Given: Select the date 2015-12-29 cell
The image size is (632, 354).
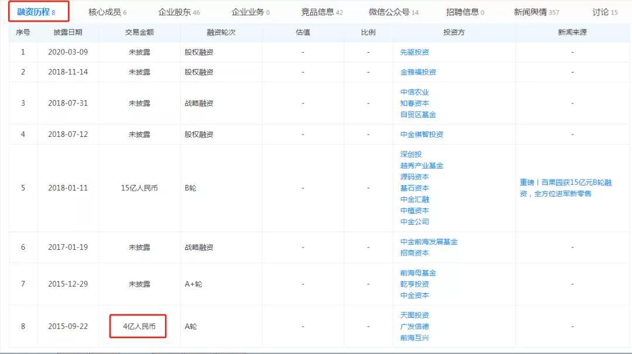Looking at the screenshot, I should (68, 284).
